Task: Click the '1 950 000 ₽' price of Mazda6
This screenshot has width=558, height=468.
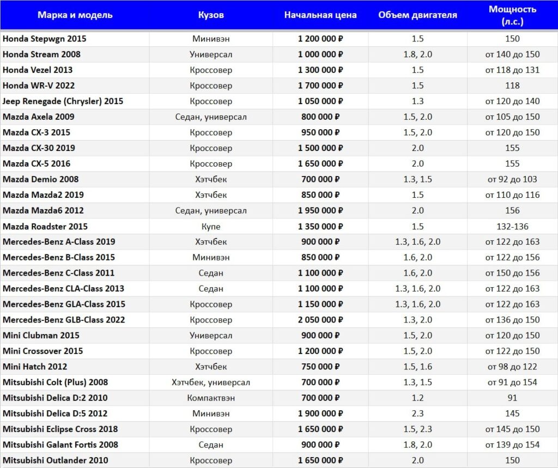Action: (x=320, y=211)
